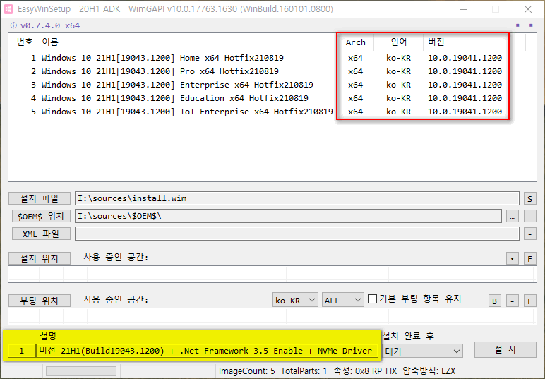Click the 속성: 0x8 RP_FIX status entry
Viewport: 545px width, 379px height.
pos(365,371)
